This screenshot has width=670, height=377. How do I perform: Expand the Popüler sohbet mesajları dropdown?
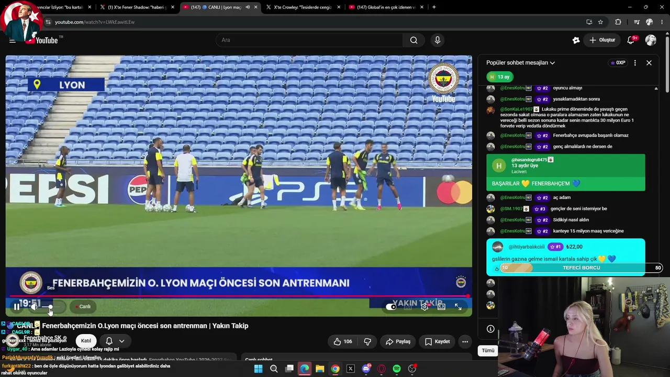coord(520,63)
